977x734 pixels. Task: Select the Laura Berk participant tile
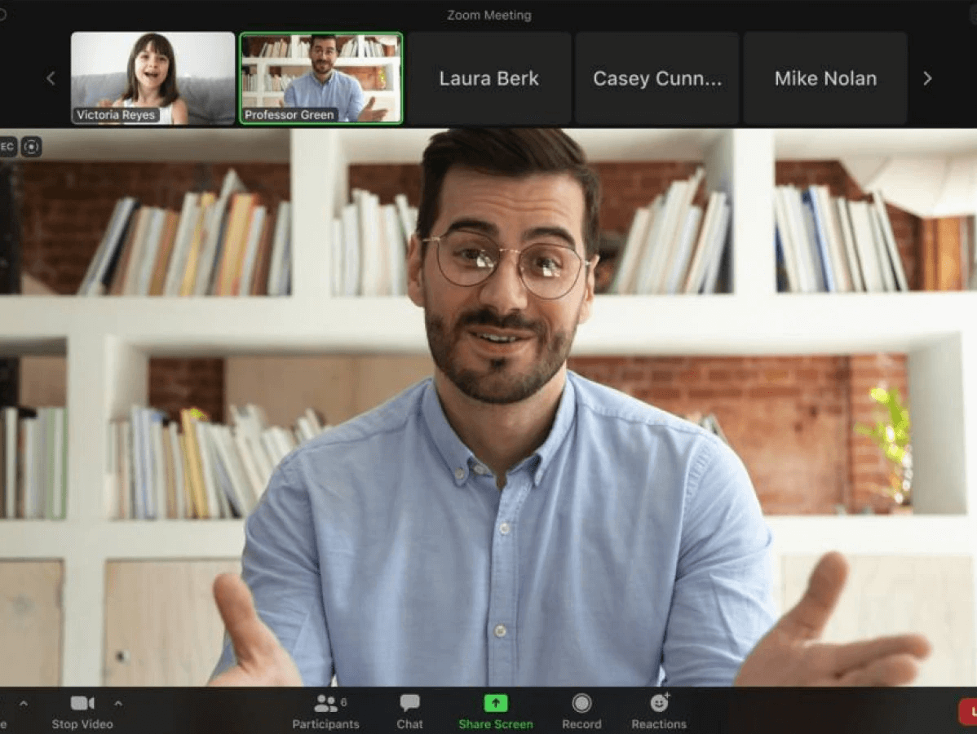[489, 78]
